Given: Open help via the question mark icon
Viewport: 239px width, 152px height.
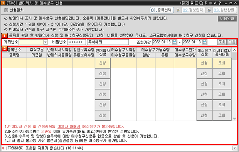Looking at the screenshot, I should coord(220,3).
